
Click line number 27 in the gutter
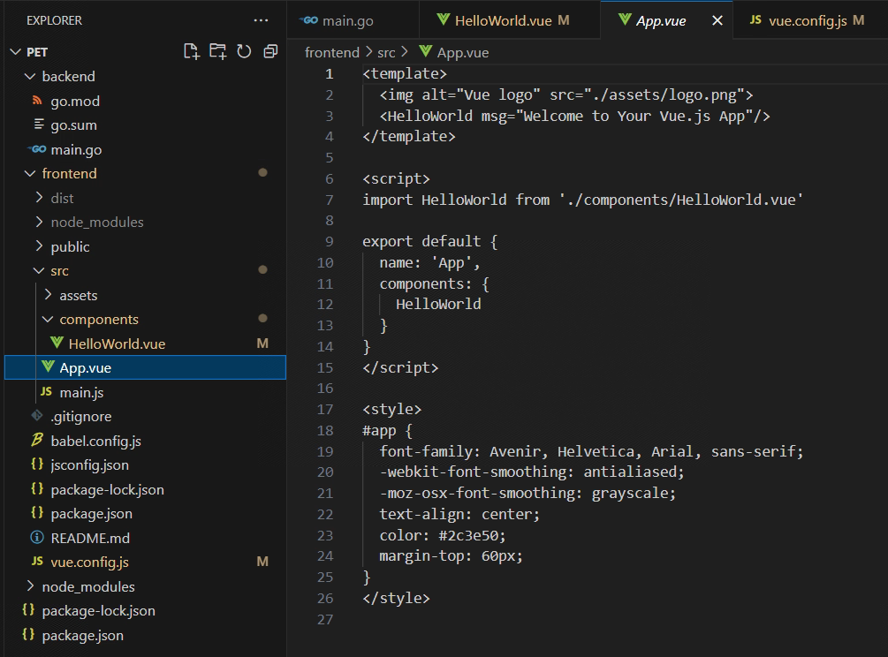pyautogui.click(x=325, y=619)
